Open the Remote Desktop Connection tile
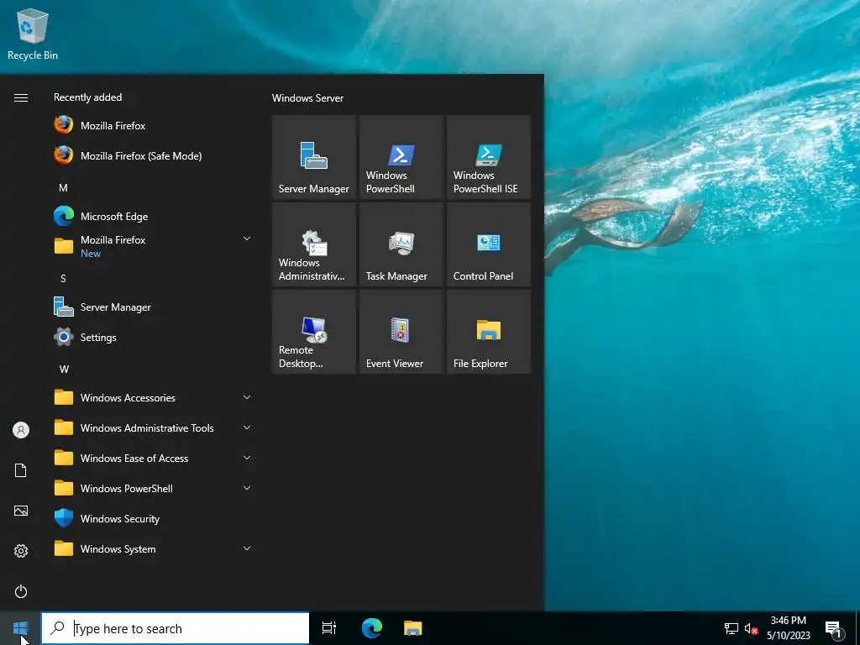 (x=314, y=332)
